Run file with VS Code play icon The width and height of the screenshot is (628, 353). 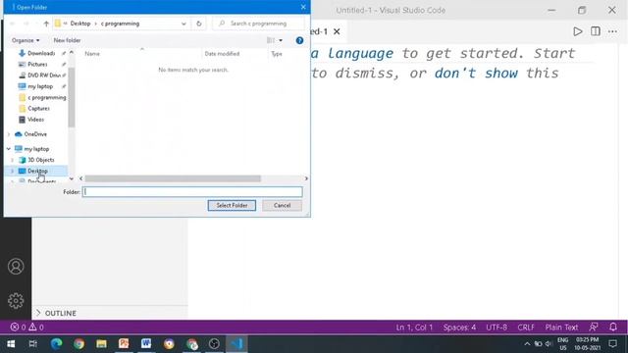[x=577, y=31]
